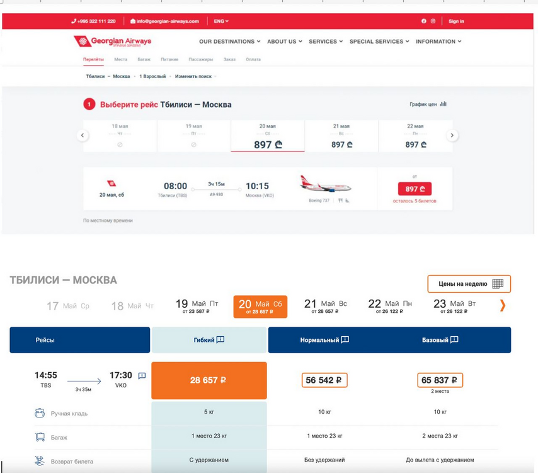This screenshot has width=538, height=473.
Task: Select 22 мая date card
Action: [416, 136]
